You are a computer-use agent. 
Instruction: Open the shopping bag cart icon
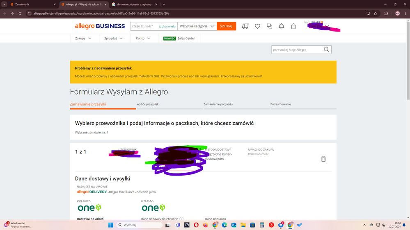[293, 26]
